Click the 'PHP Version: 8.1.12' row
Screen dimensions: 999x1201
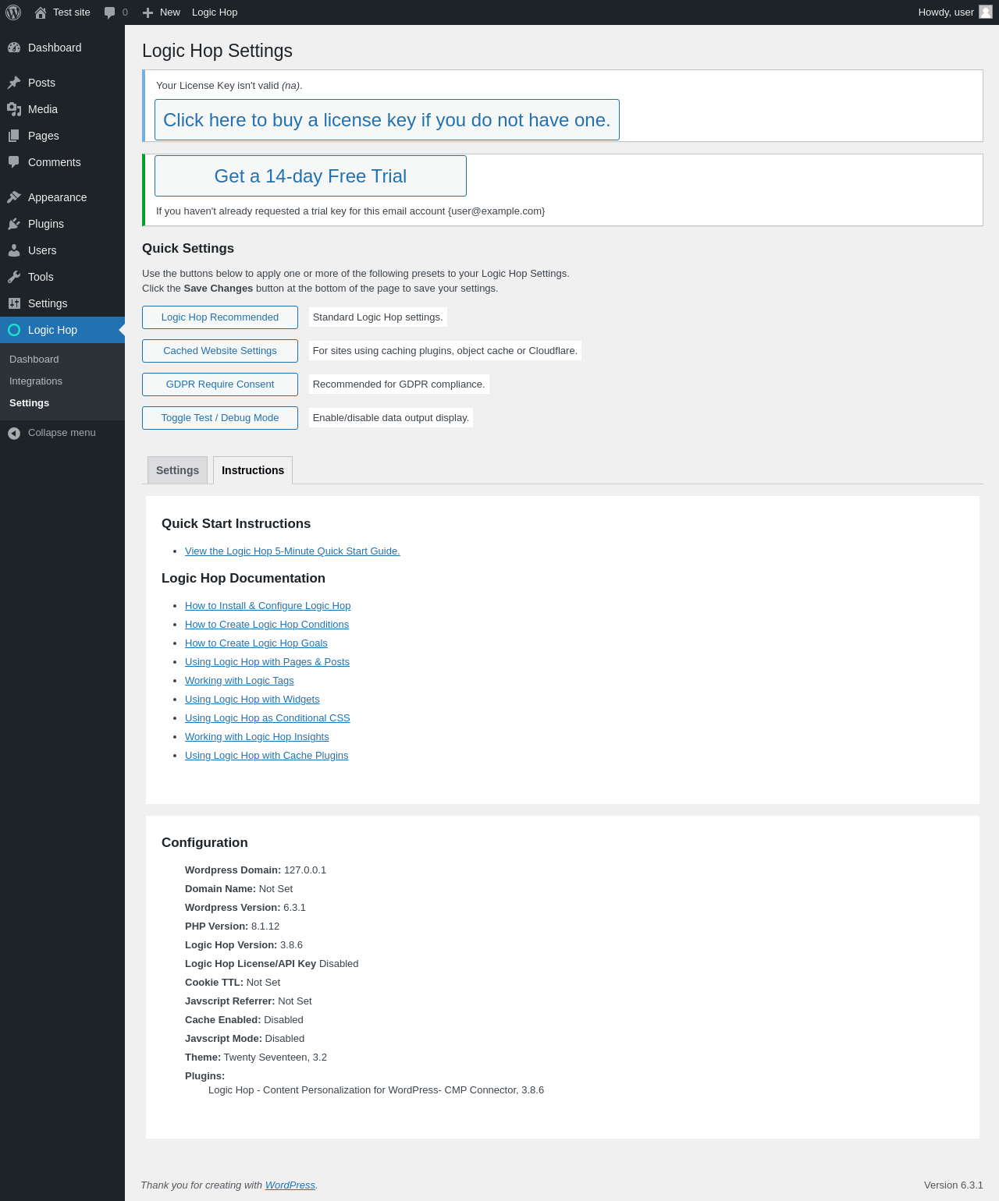232,926
